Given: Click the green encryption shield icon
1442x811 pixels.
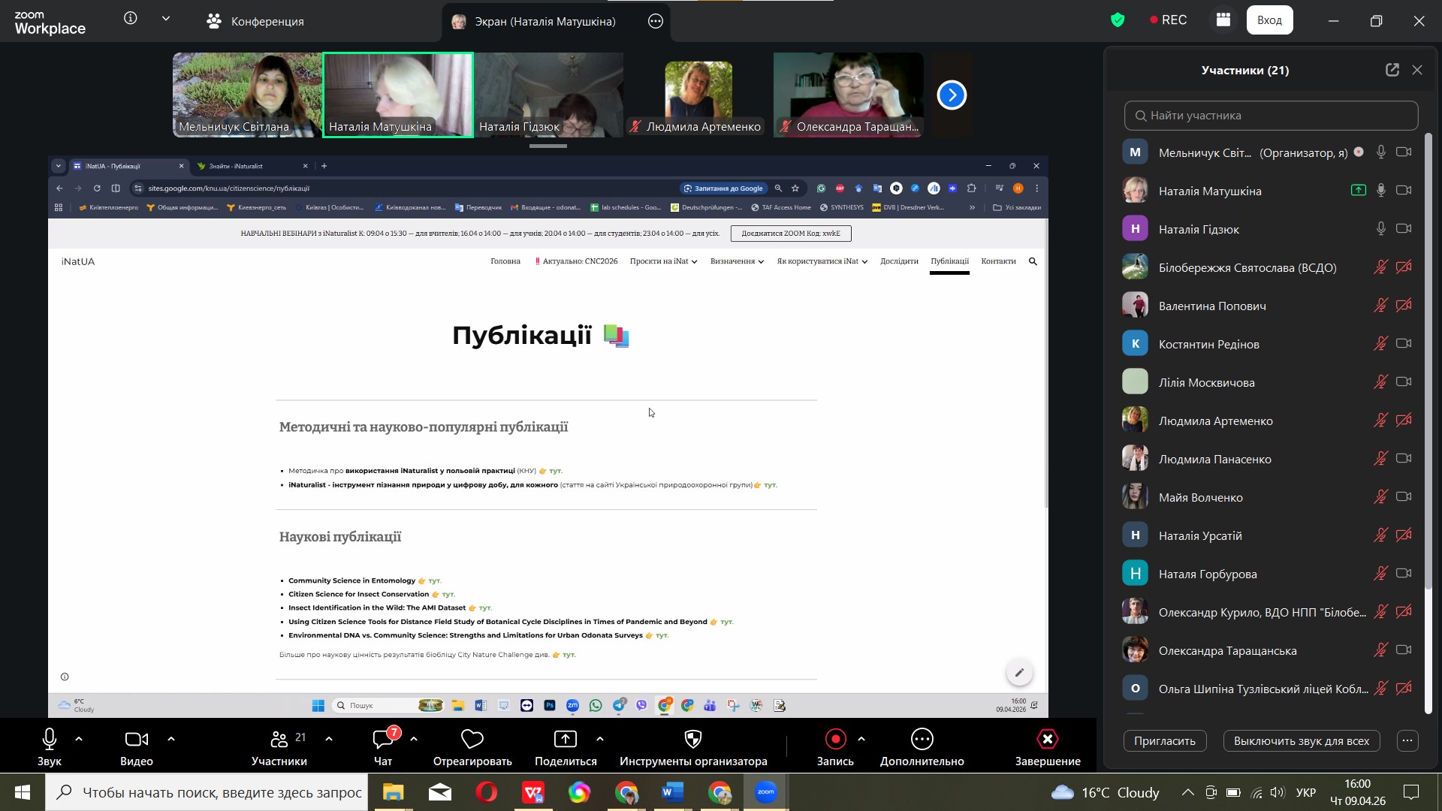Looking at the screenshot, I should click(x=1118, y=20).
